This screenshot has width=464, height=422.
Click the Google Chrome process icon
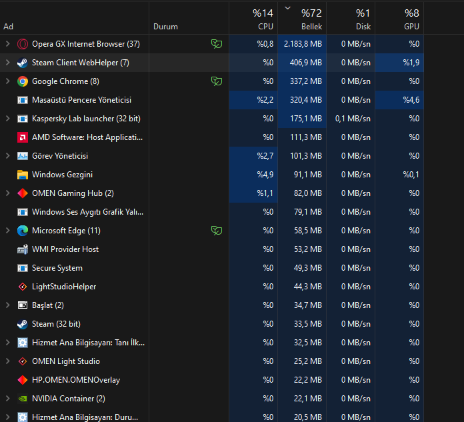(x=23, y=81)
